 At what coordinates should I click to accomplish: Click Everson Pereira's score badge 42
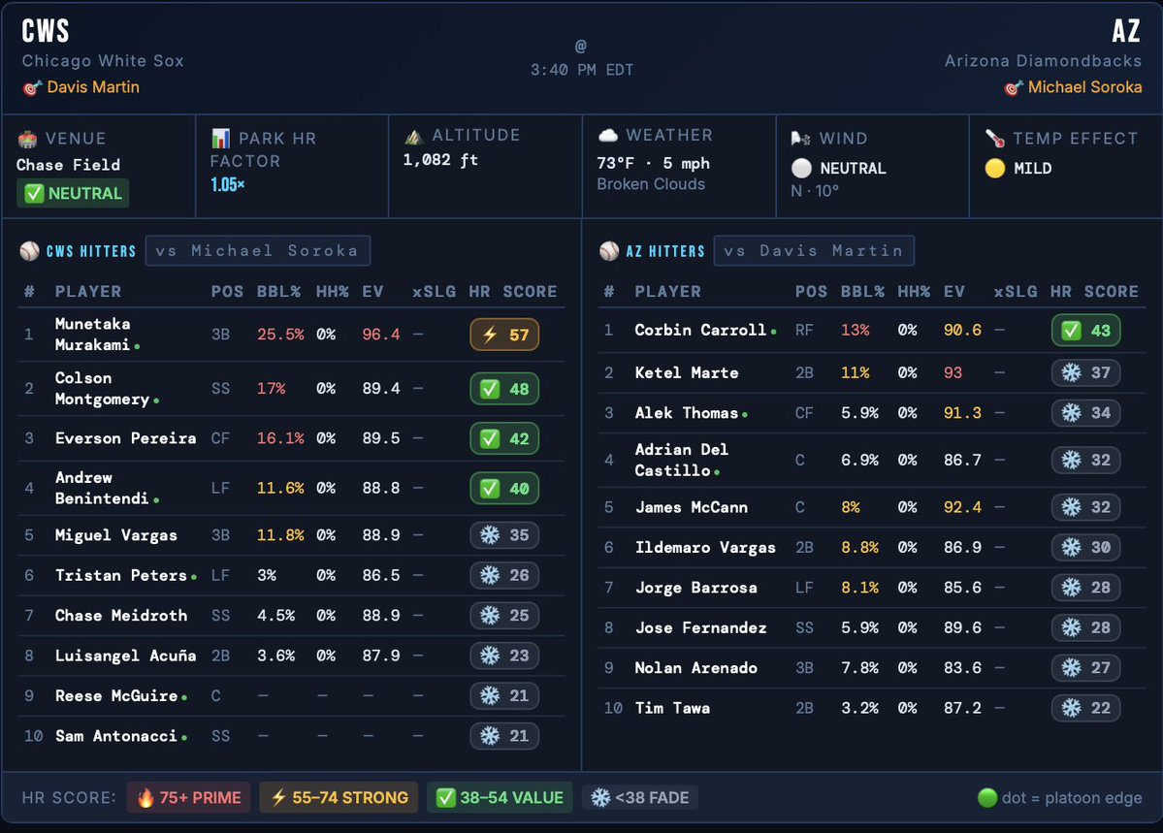[x=504, y=438]
